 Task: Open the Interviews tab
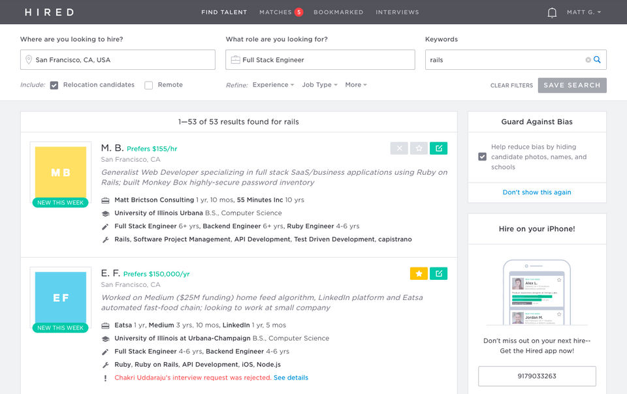click(x=397, y=12)
